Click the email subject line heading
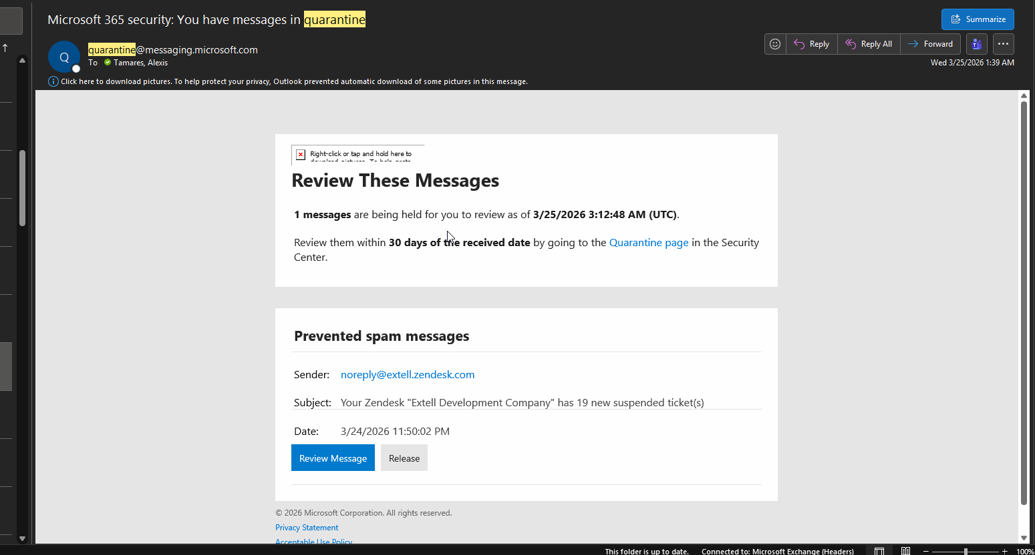Screen dimensions: 1035x555 [206, 20]
